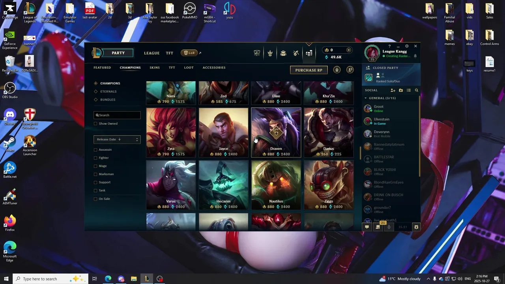Open the Profile emblem icon in top navigation
Screen dimensions: 505x284
tap(270, 53)
